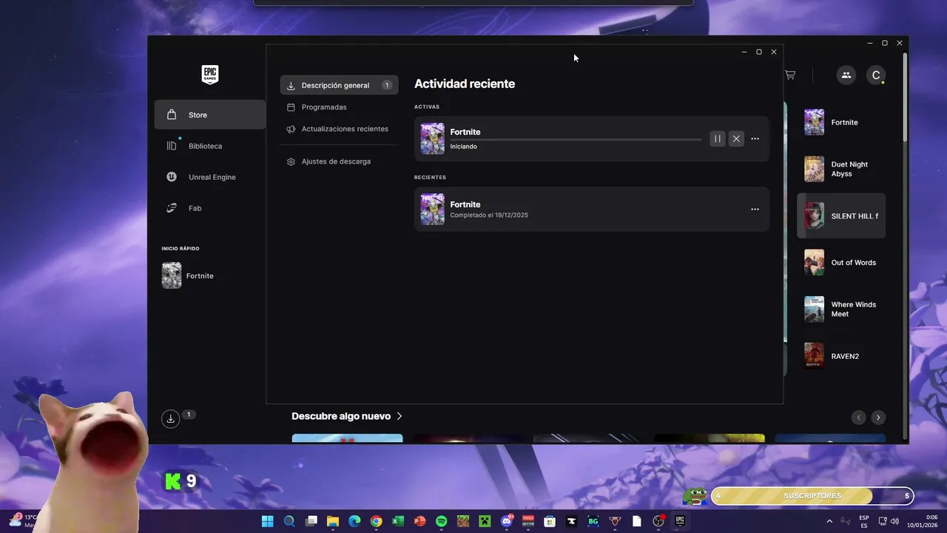This screenshot has height=533, width=947.
Task: Open the BG app from the taskbar
Action: click(593, 521)
